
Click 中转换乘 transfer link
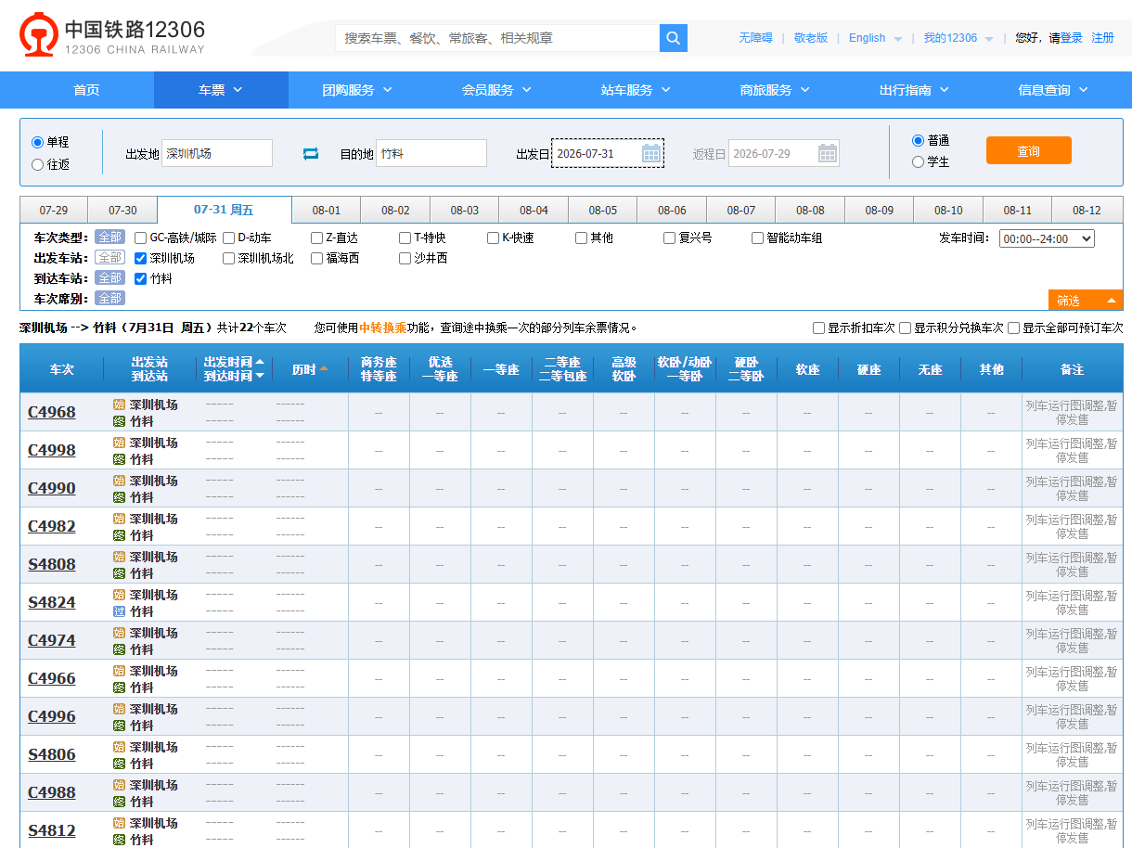[382, 328]
